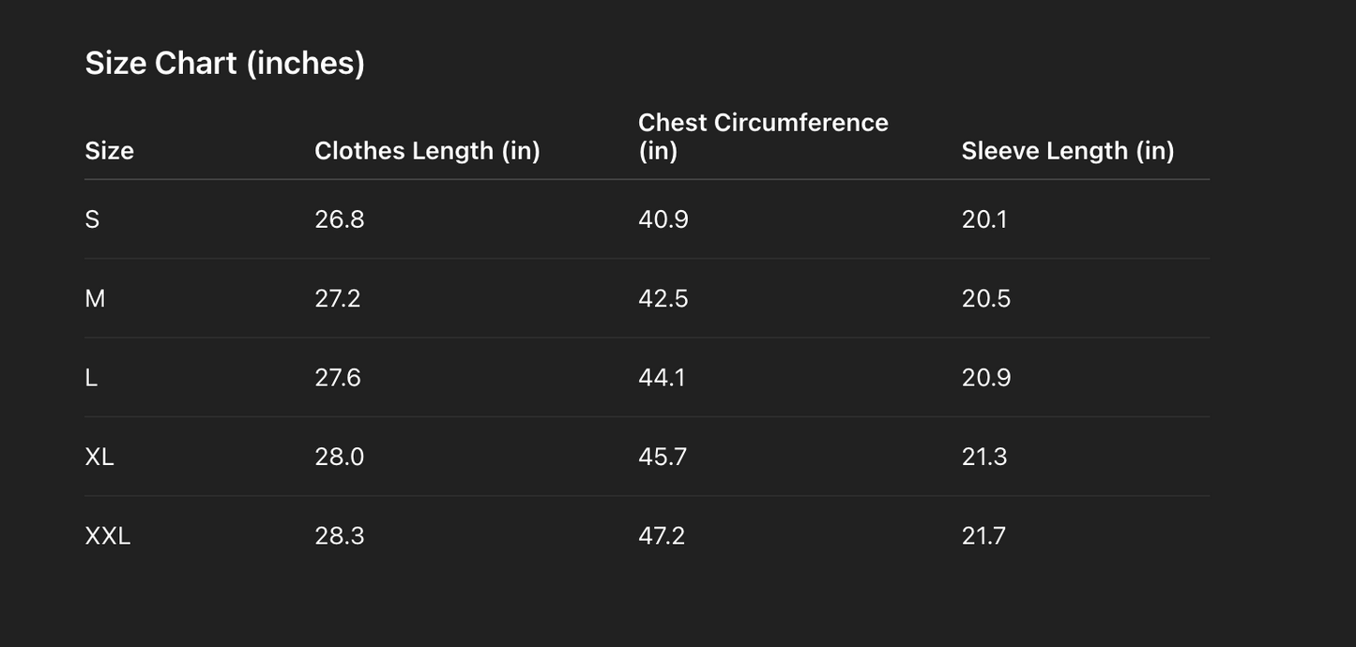
Task: Click the 40.9 chest circumference value
Action: [x=663, y=219]
